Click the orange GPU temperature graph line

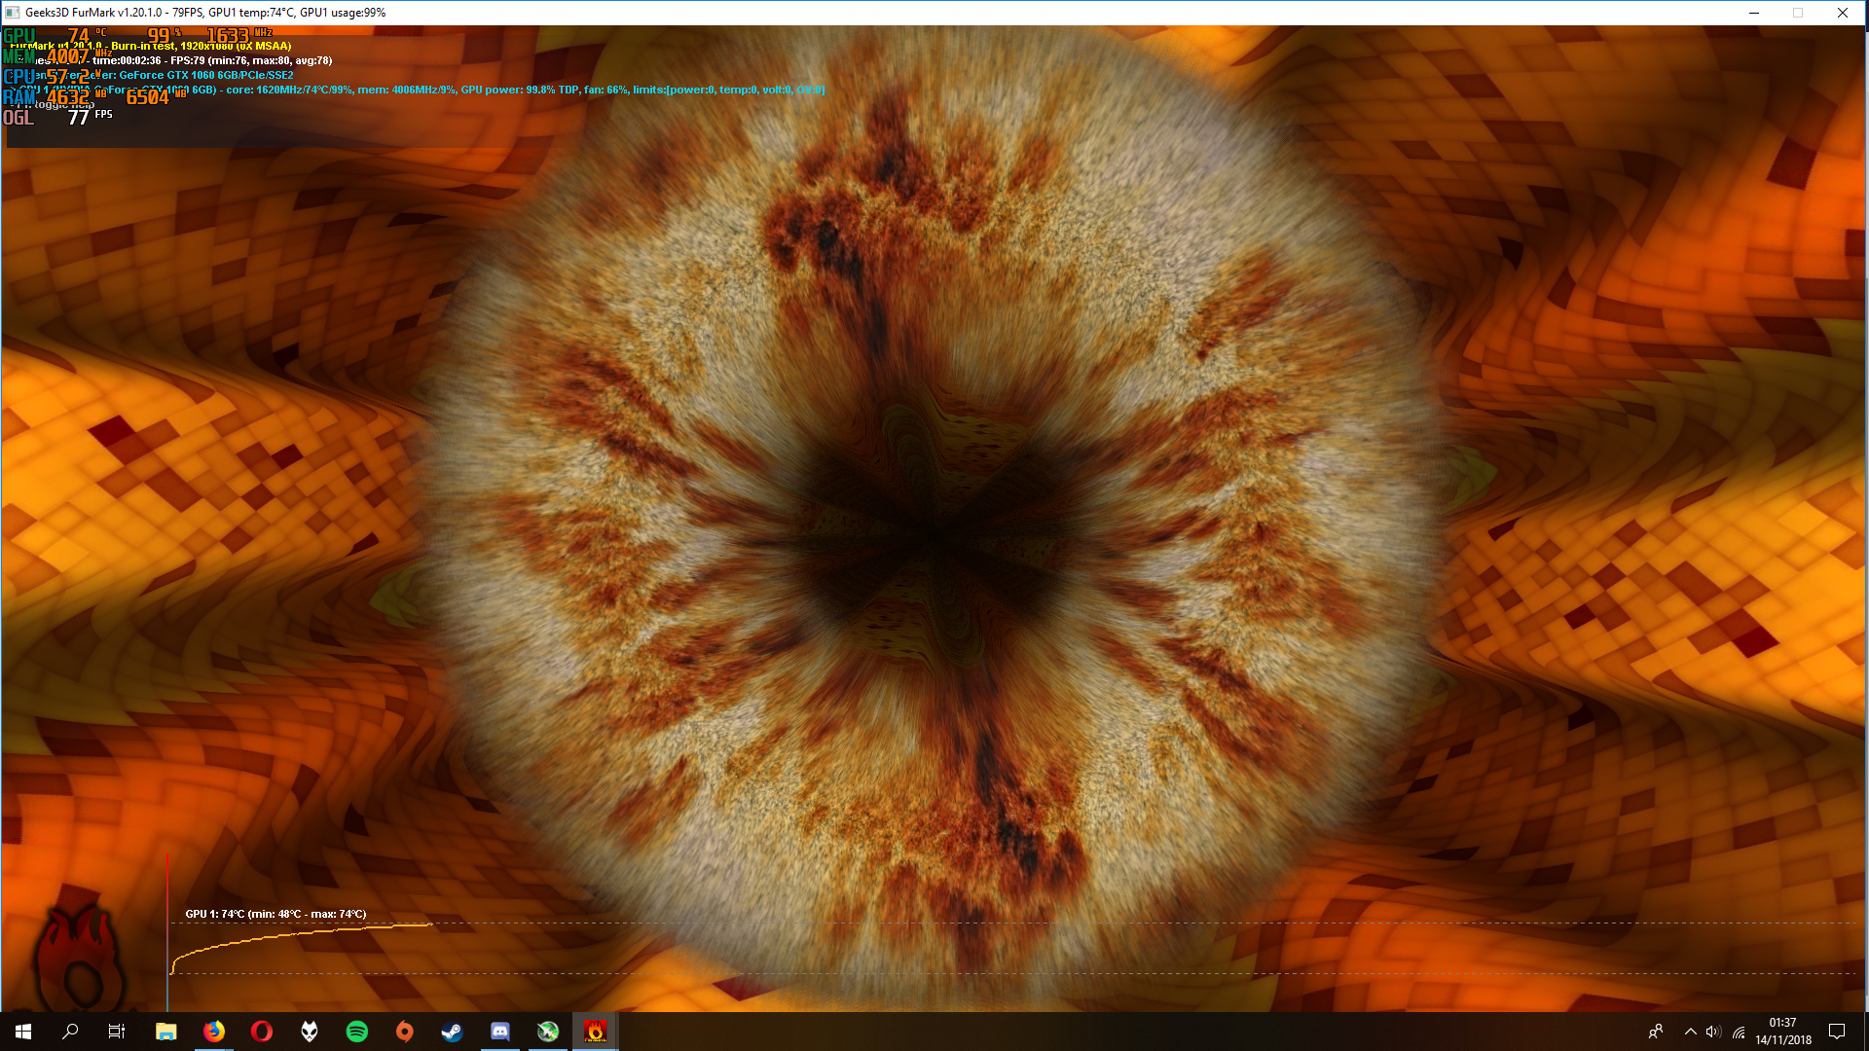coord(302,933)
